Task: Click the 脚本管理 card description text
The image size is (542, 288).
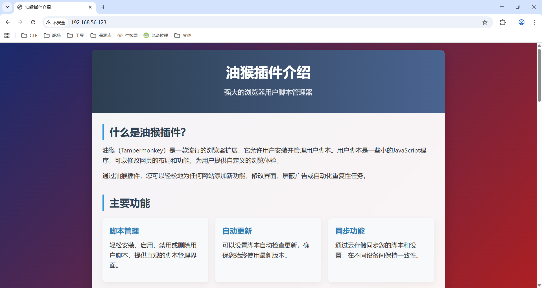Action: (x=153, y=255)
